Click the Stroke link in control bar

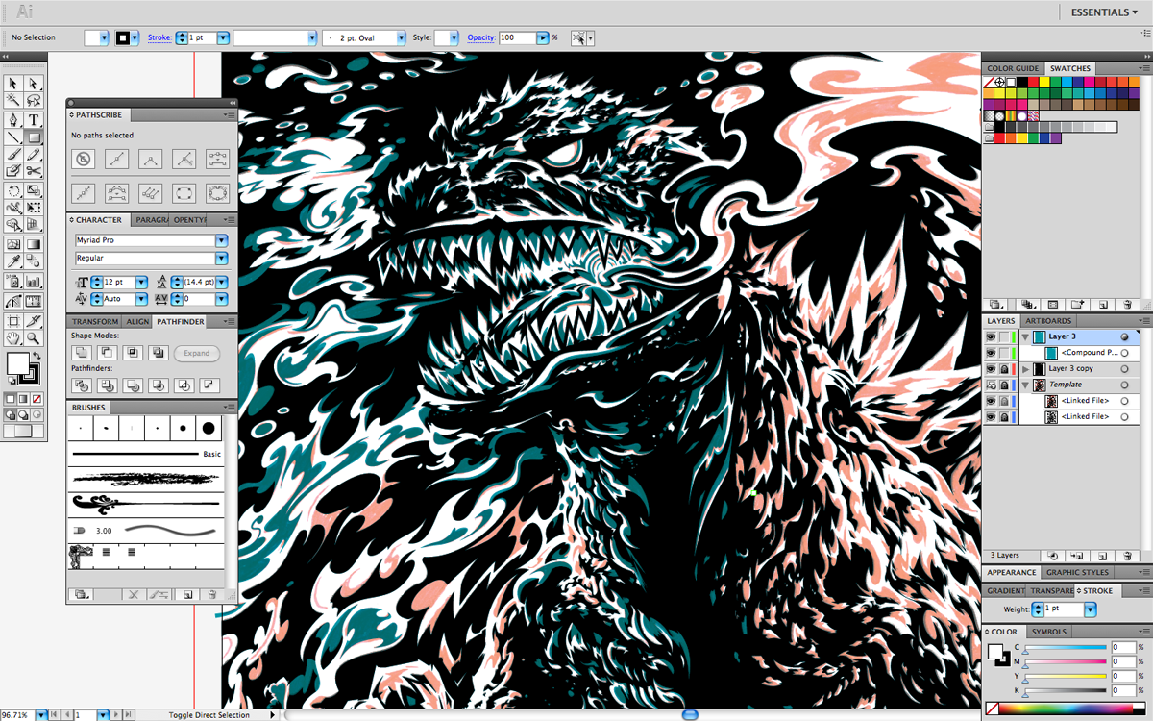pyautogui.click(x=159, y=37)
